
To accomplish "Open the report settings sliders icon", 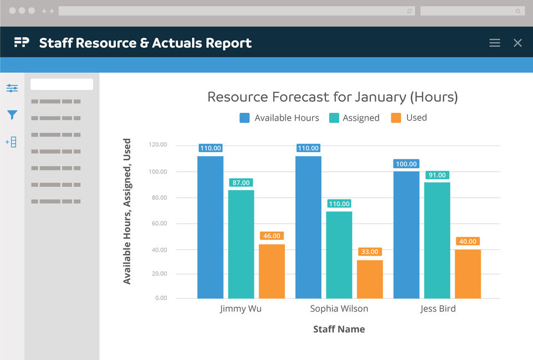I will coord(12,88).
